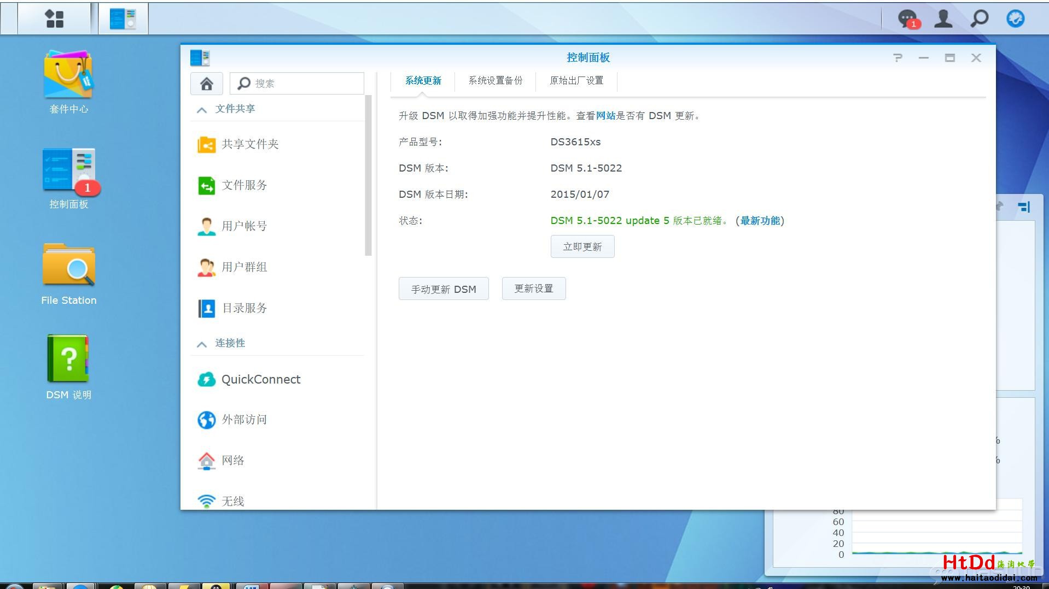Click the 手动更新 DSM button
Viewport: 1049px width, 589px height.
tap(443, 289)
